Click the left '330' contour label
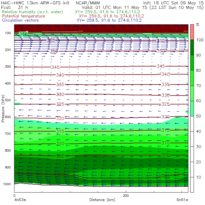The image size is (205, 205). coord(60,94)
